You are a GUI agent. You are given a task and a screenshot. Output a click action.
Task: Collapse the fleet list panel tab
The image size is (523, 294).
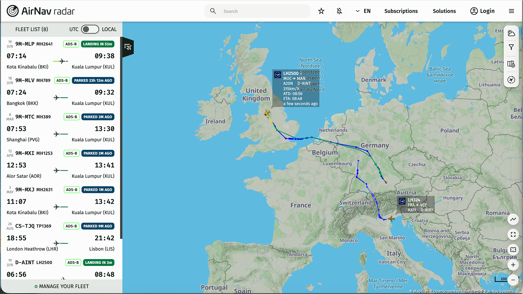[x=128, y=47]
